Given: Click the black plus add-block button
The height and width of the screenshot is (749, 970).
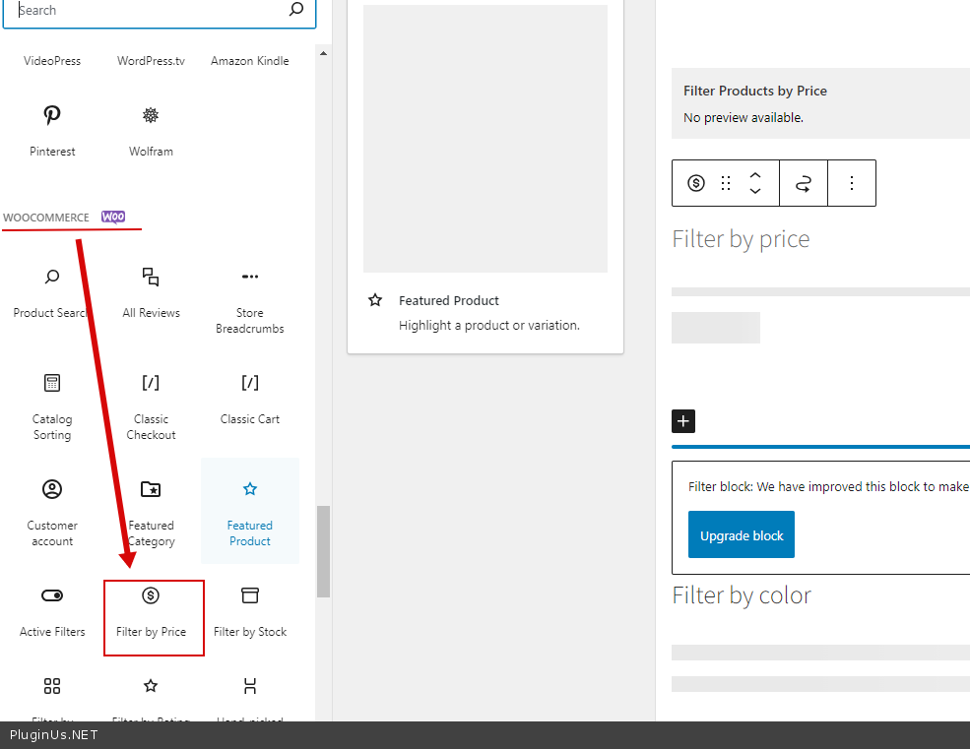Looking at the screenshot, I should coord(683,421).
